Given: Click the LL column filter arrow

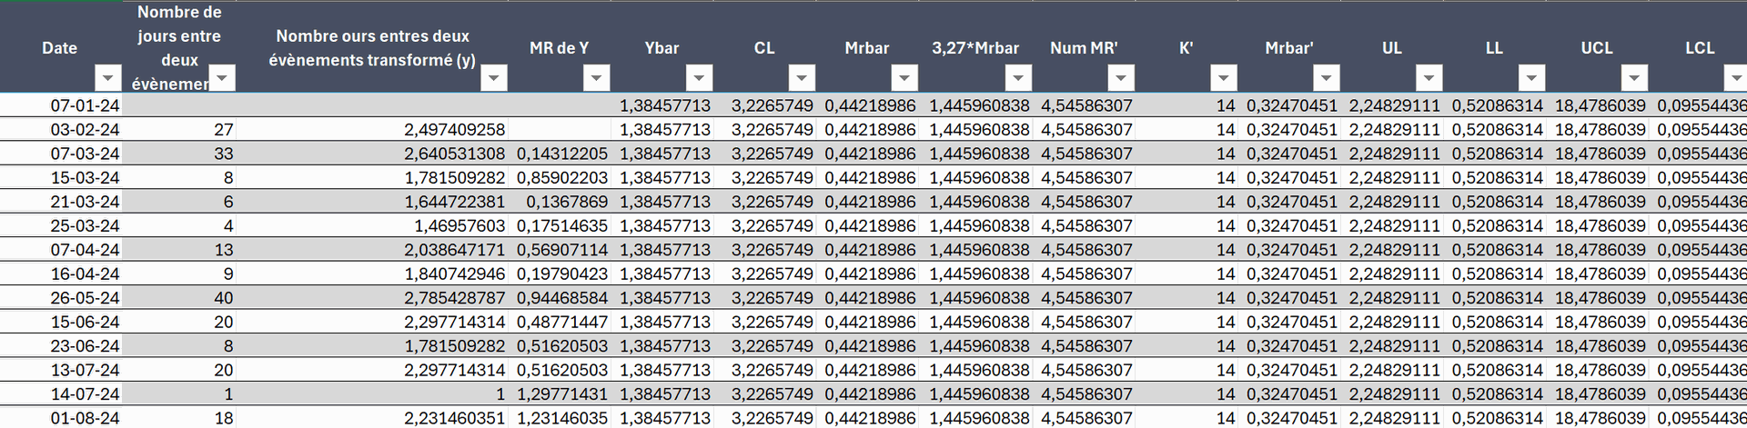Looking at the screenshot, I should tap(1532, 78).
